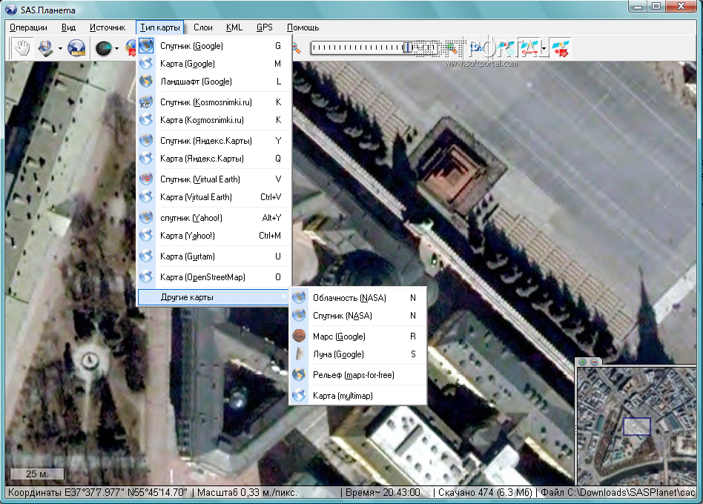Image resolution: width=703 pixels, height=504 pixels.
Task: Open dropdown arrow beside dark globe icon
Action: (117, 50)
